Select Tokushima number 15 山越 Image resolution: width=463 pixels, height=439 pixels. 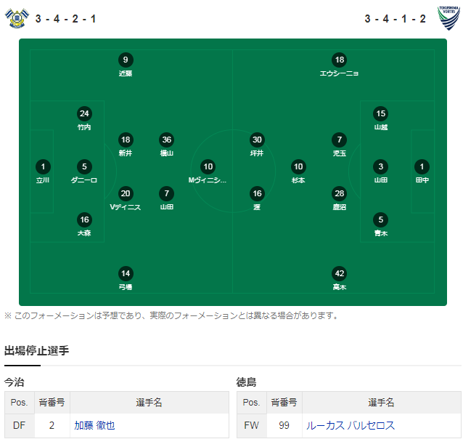pyautogui.click(x=380, y=118)
